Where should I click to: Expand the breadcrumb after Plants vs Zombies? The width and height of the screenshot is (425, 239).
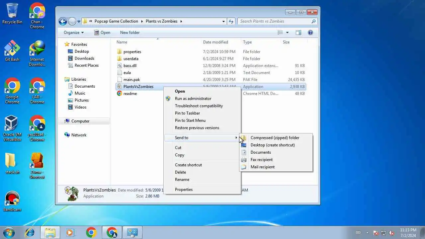pyautogui.click(x=181, y=21)
